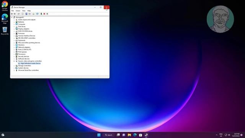Open Chat app in the taskbar
The height and width of the screenshot is (138, 245).
point(124,135)
